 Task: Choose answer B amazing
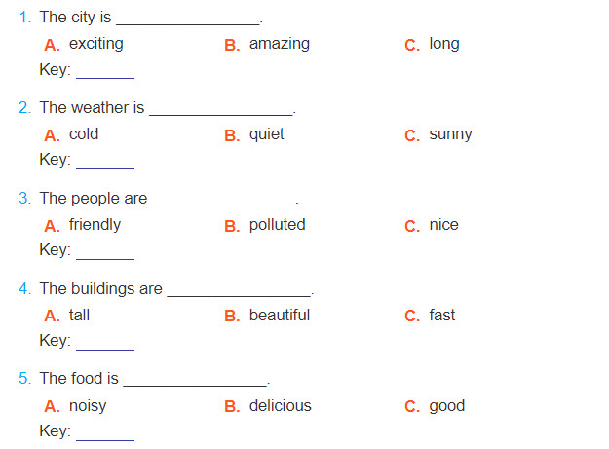[x=267, y=44]
